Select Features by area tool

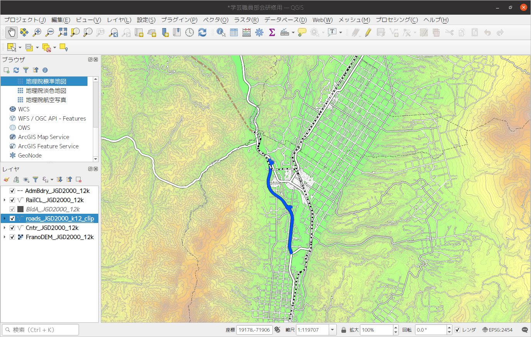pyautogui.click(x=12, y=47)
